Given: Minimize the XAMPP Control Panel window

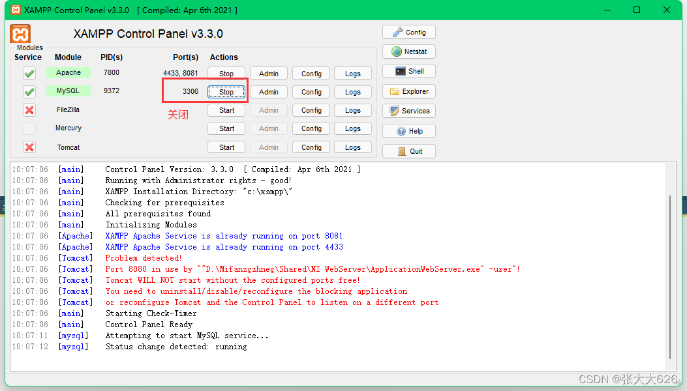Looking at the screenshot, I should pos(607,10).
